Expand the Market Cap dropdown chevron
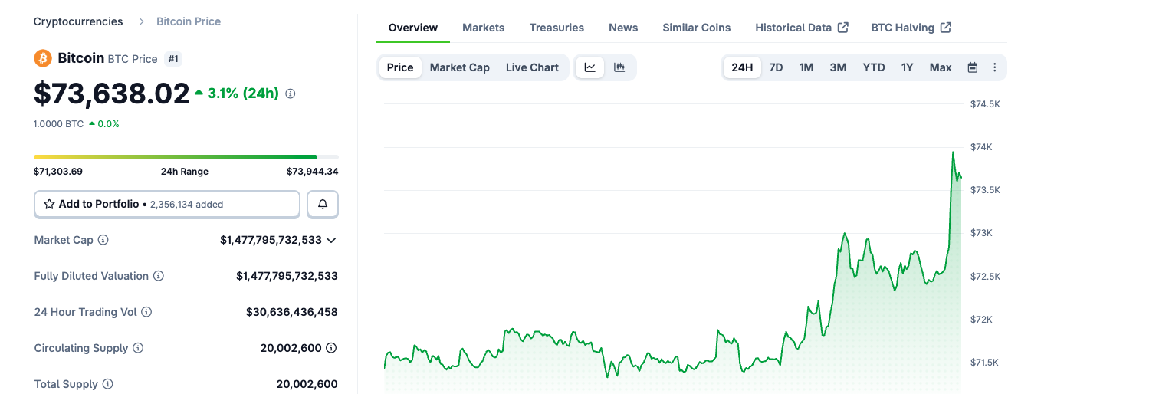1169x394 pixels. pyautogui.click(x=331, y=240)
